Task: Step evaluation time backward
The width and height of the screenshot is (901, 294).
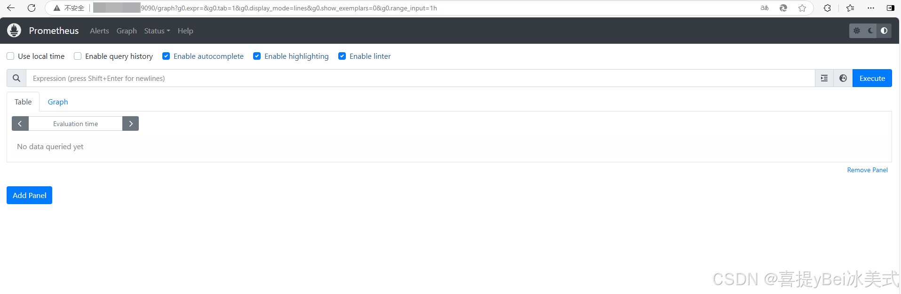Action: click(20, 124)
